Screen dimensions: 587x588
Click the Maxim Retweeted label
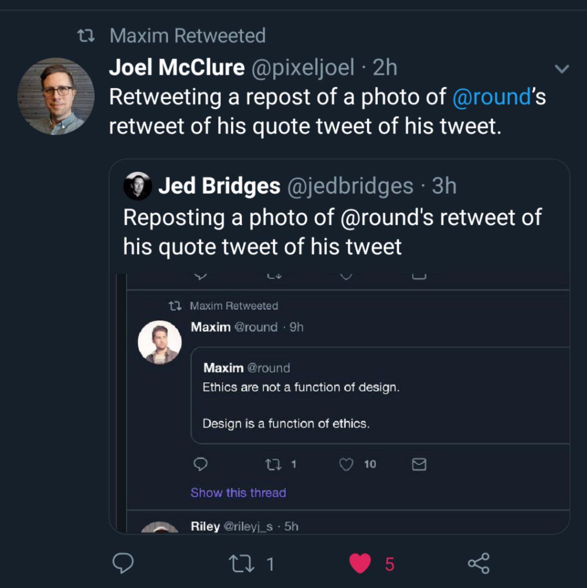click(x=188, y=36)
